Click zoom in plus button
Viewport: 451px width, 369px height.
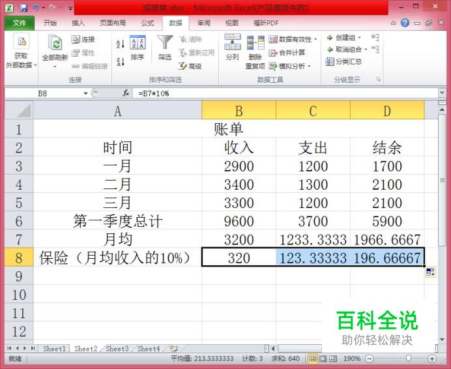coord(431,359)
